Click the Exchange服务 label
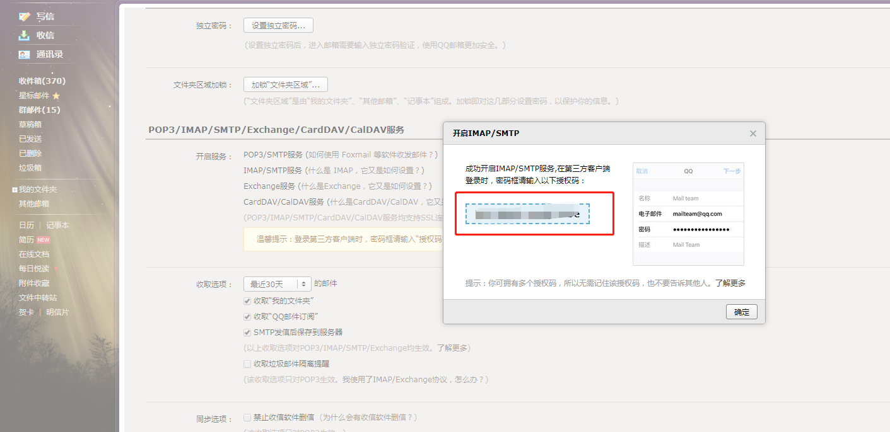890x432 pixels. pyautogui.click(x=269, y=186)
